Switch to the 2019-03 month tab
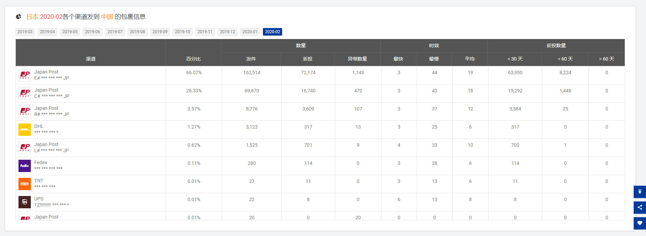The width and height of the screenshot is (646, 236). (25, 32)
